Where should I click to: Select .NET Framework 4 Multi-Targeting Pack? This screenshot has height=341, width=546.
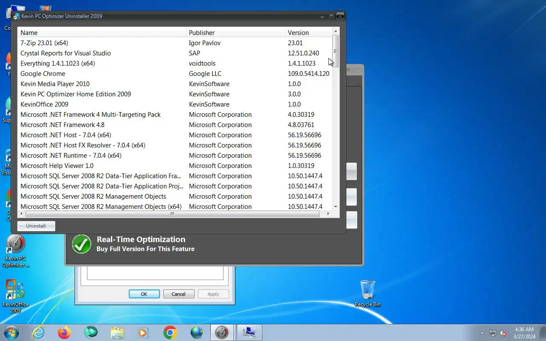(174, 115)
